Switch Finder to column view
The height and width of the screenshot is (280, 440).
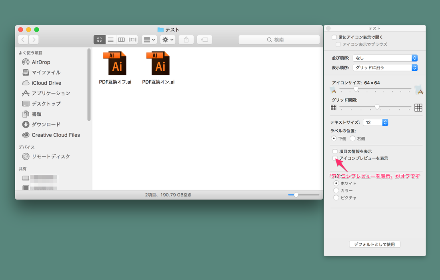121,40
